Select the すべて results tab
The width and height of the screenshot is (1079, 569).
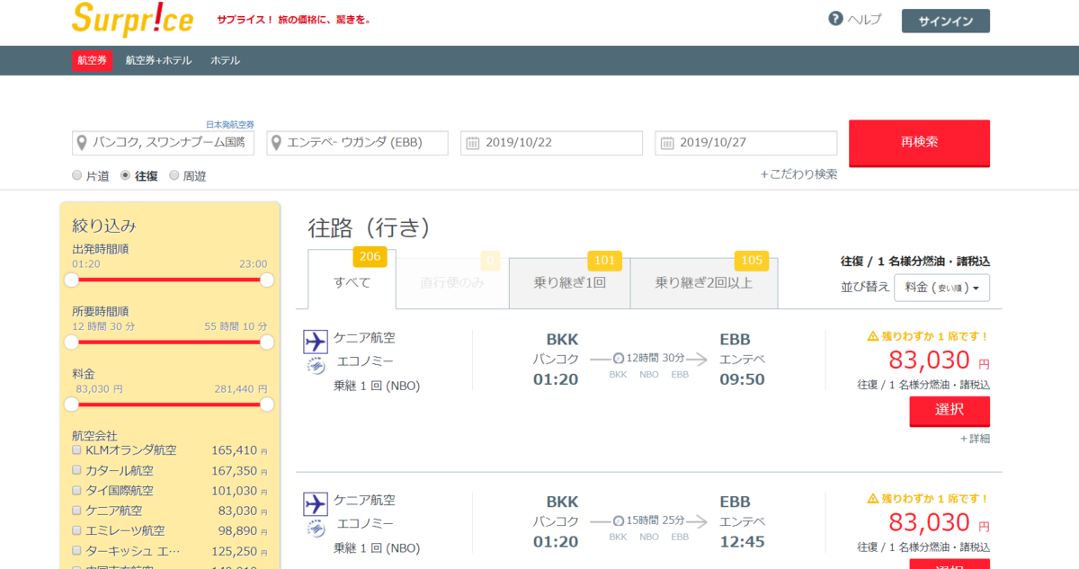(352, 280)
